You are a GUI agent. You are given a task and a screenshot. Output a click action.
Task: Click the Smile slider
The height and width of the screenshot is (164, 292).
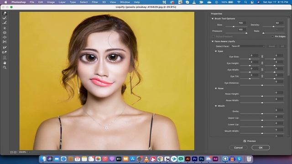pyautogui.click(x=262, y=113)
